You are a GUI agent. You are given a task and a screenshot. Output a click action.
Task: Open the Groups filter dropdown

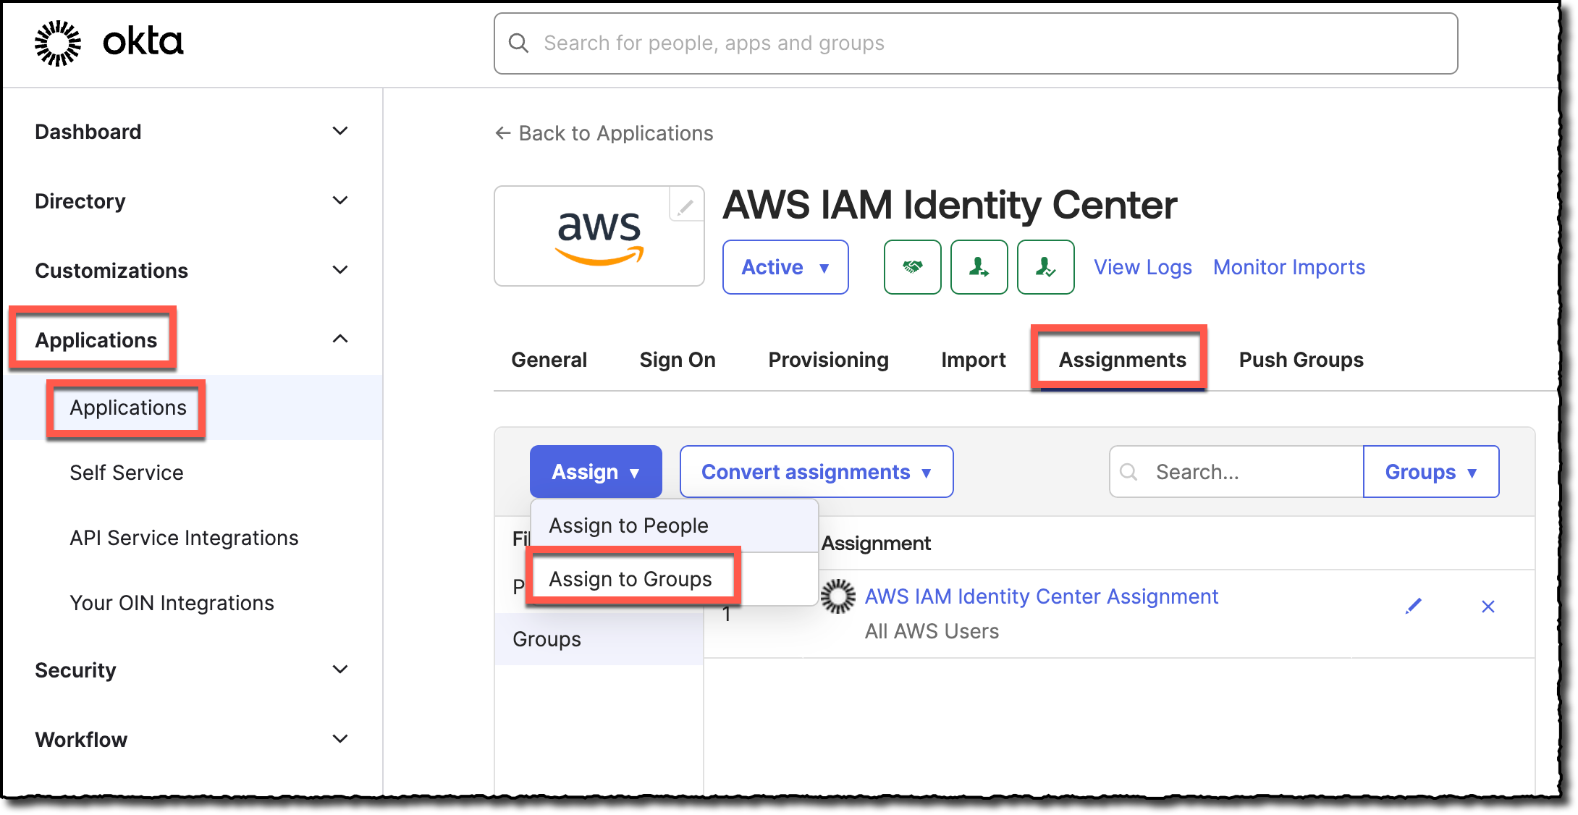(1431, 471)
